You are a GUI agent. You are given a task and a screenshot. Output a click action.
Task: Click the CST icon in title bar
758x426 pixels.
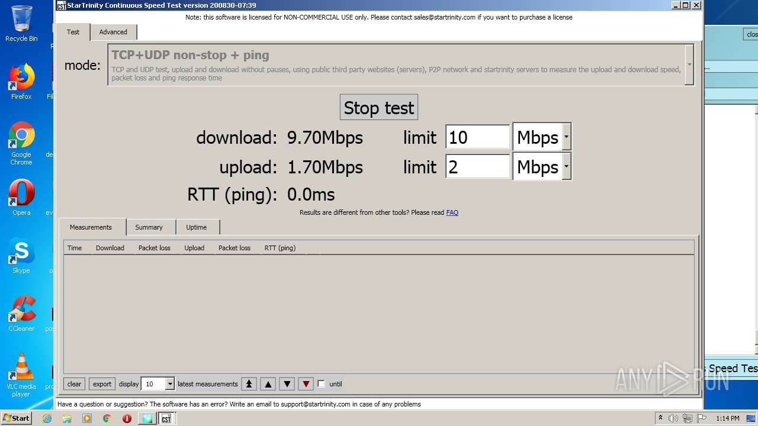(x=61, y=5)
